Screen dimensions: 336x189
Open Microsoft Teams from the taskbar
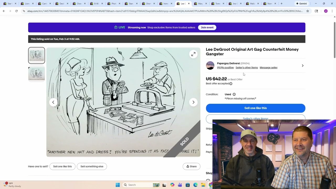point(180,185)
